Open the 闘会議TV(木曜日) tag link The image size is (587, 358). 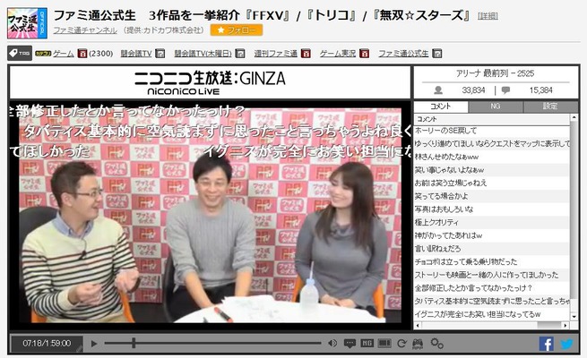(203, 54)
